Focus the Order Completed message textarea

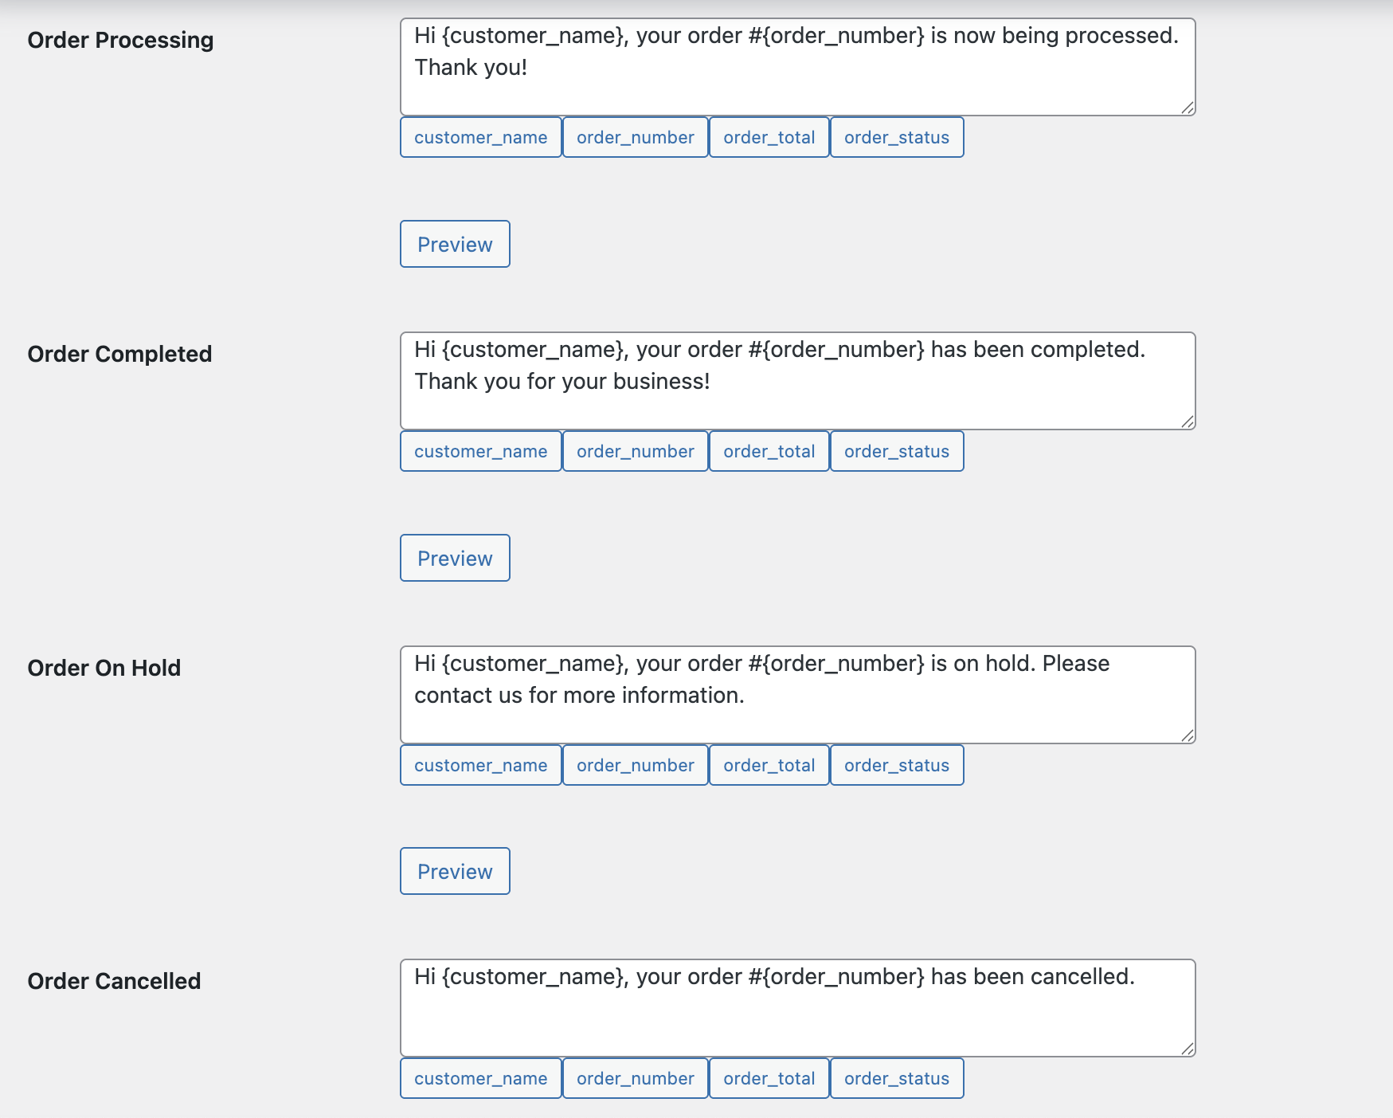pos(796,381)
